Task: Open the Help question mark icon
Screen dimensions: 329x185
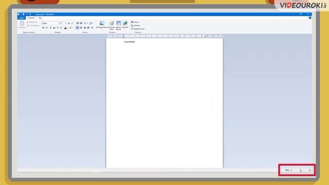Action: pos(310,18)
